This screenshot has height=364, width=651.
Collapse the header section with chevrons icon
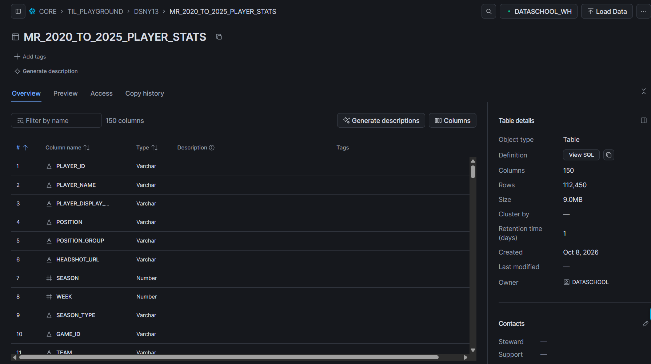point(644,91)
